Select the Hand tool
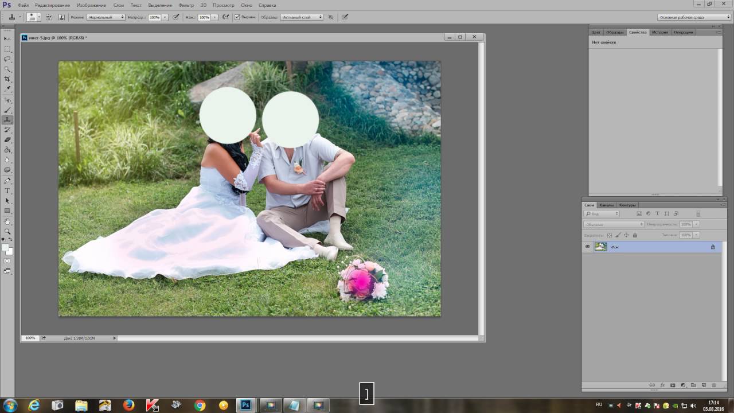 pos(7,221)
